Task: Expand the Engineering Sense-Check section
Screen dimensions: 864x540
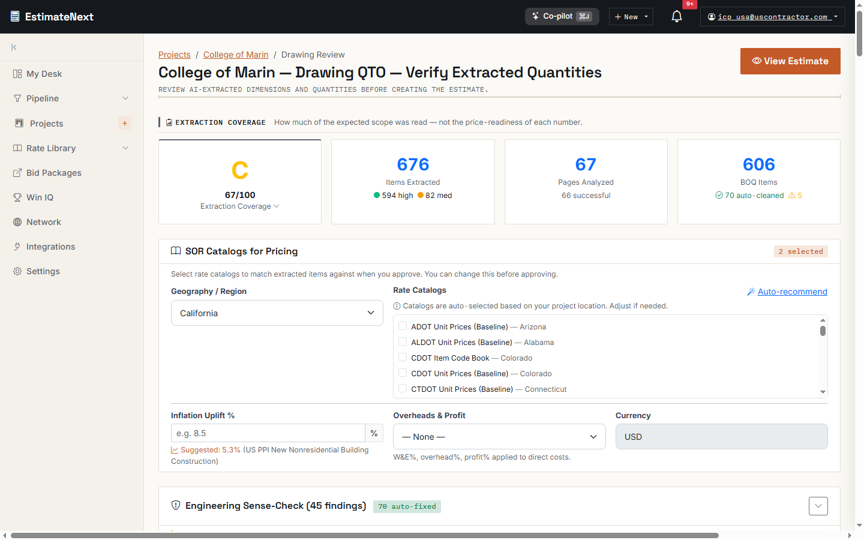Action: pos(818,506)
